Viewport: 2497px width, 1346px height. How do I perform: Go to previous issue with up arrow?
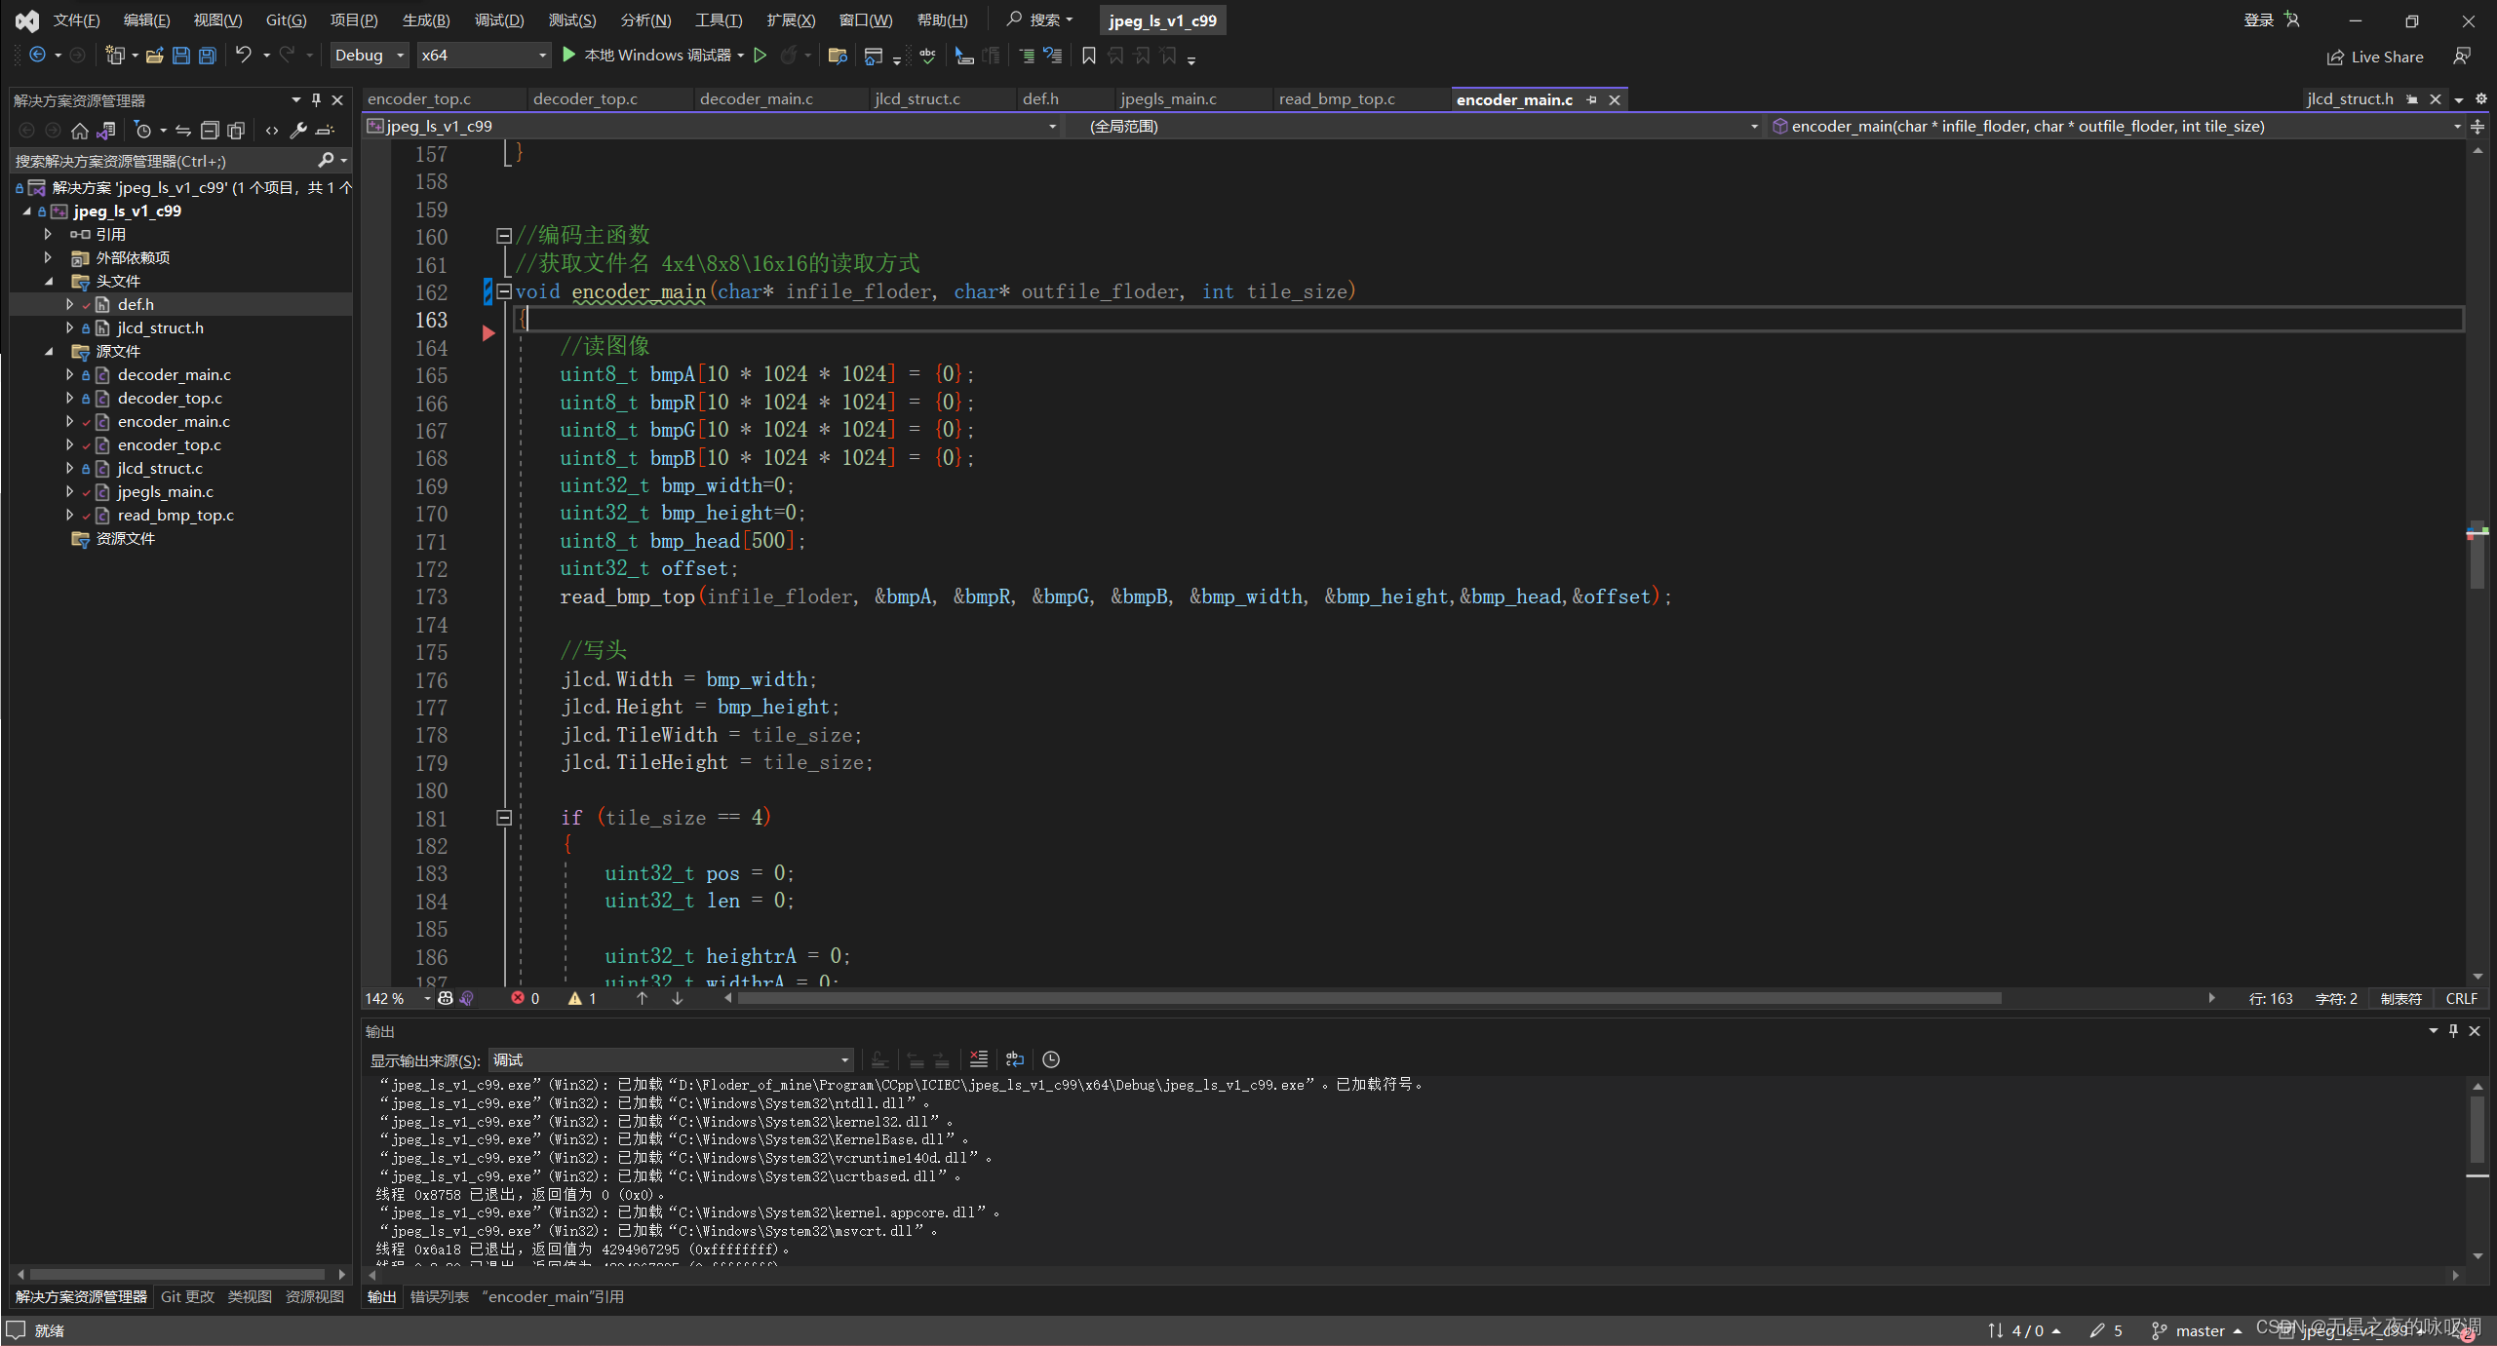(x=642, y=998)
